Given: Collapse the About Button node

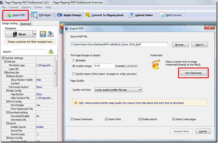Looking at the screenshot, I should (7, 76).
